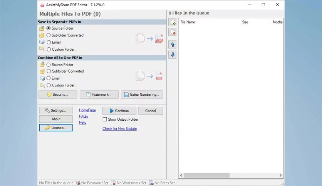Click the No Watermark Set status icon

[x=113, y=183]
